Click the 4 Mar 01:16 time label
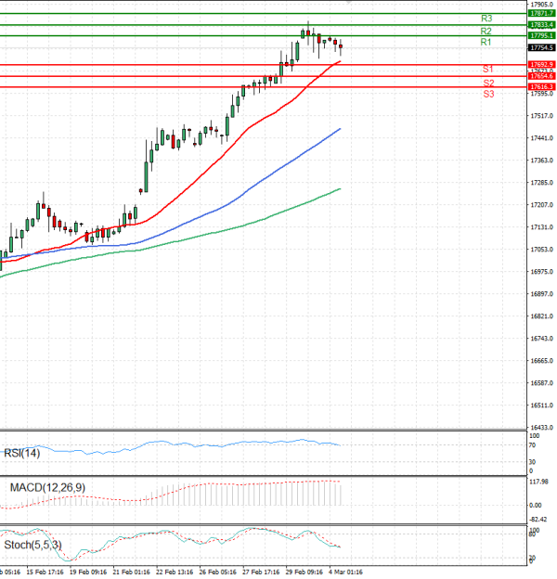This screenshot has height=579, width=557. 345,572
